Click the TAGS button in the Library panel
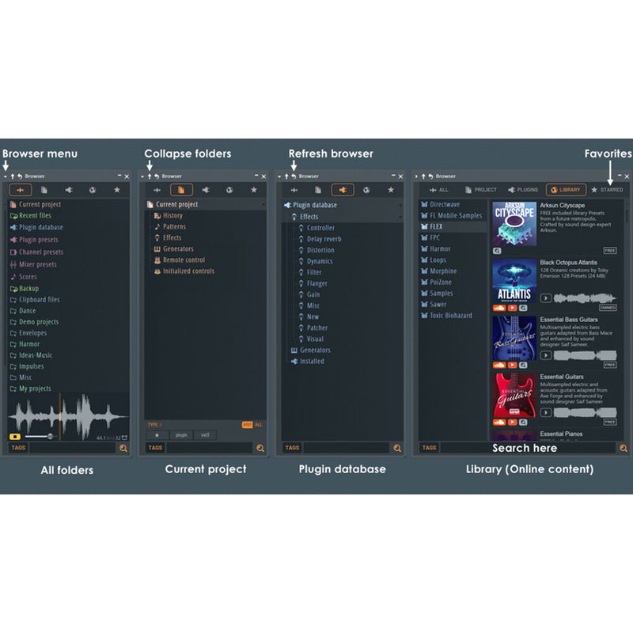The width and height of the screenshot is (633, 633). tap(429, 448)
